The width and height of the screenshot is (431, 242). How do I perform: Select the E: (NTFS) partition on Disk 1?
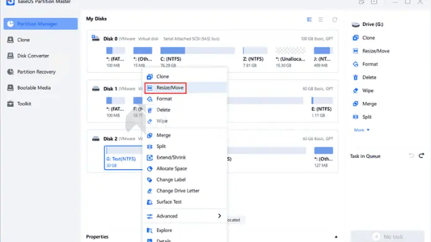tap(322, 107)
